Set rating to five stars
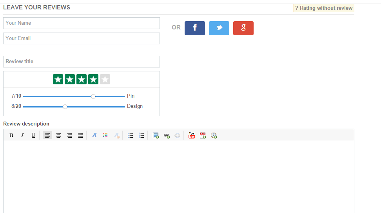The height and width of the screenshot is (213, 381). point(105,79)
